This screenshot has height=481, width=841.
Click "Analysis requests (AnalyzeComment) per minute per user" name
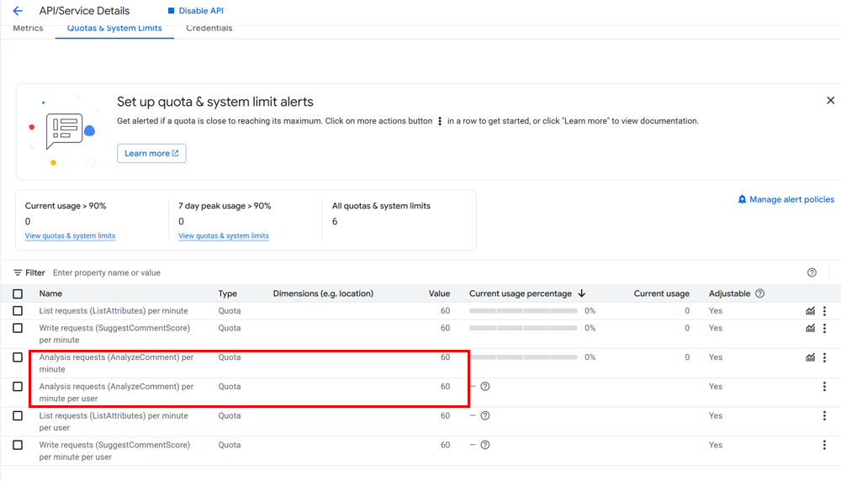pyautogui.click(x=116, y=393)
